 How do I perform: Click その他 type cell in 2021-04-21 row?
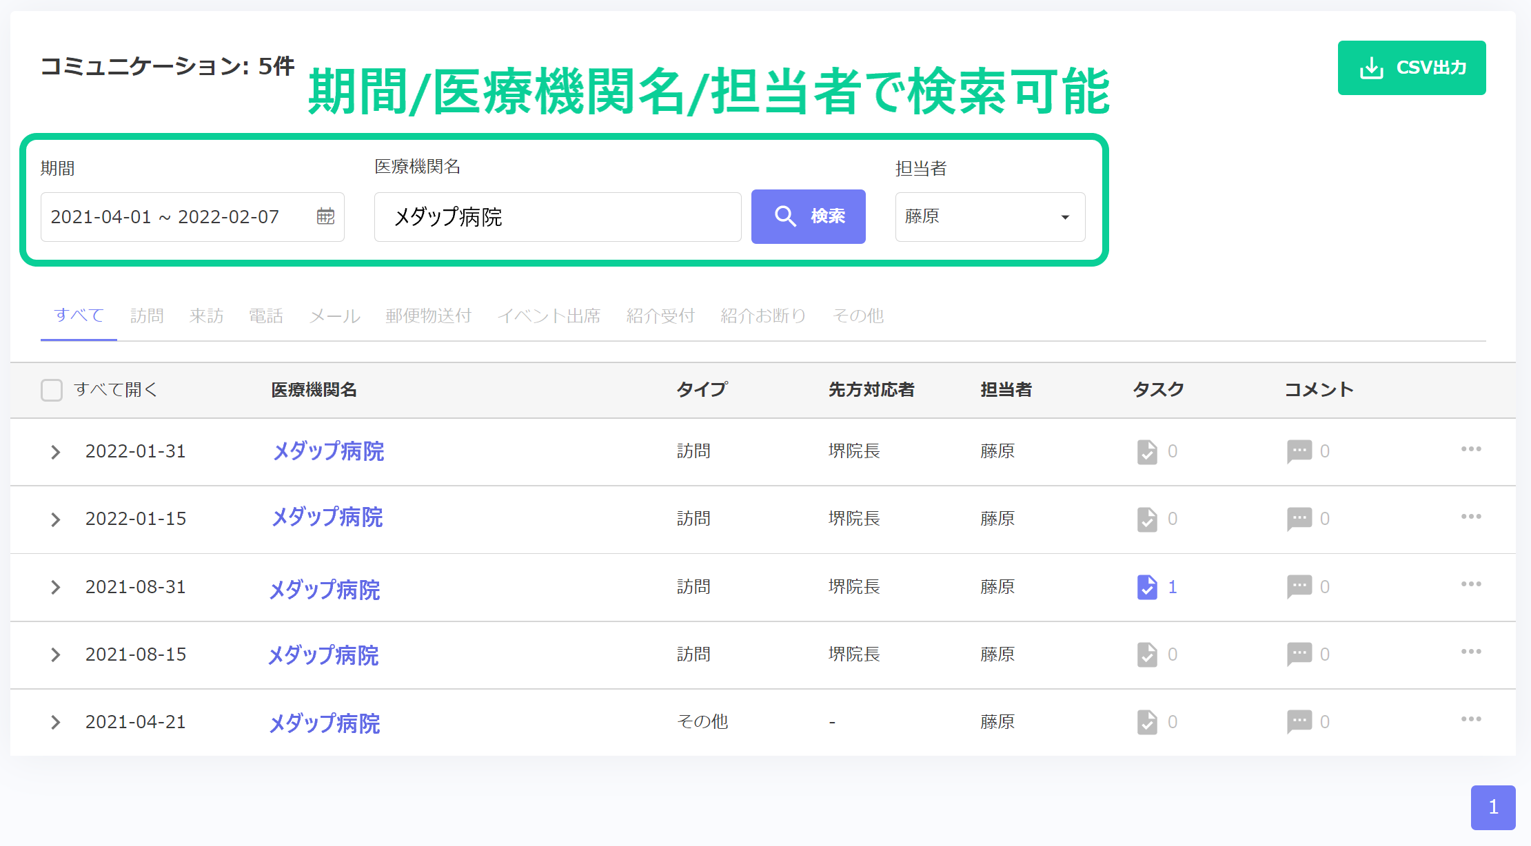click(x=702, y=721)
